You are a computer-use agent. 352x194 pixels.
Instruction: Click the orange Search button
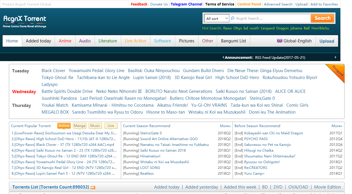[322, 18]
